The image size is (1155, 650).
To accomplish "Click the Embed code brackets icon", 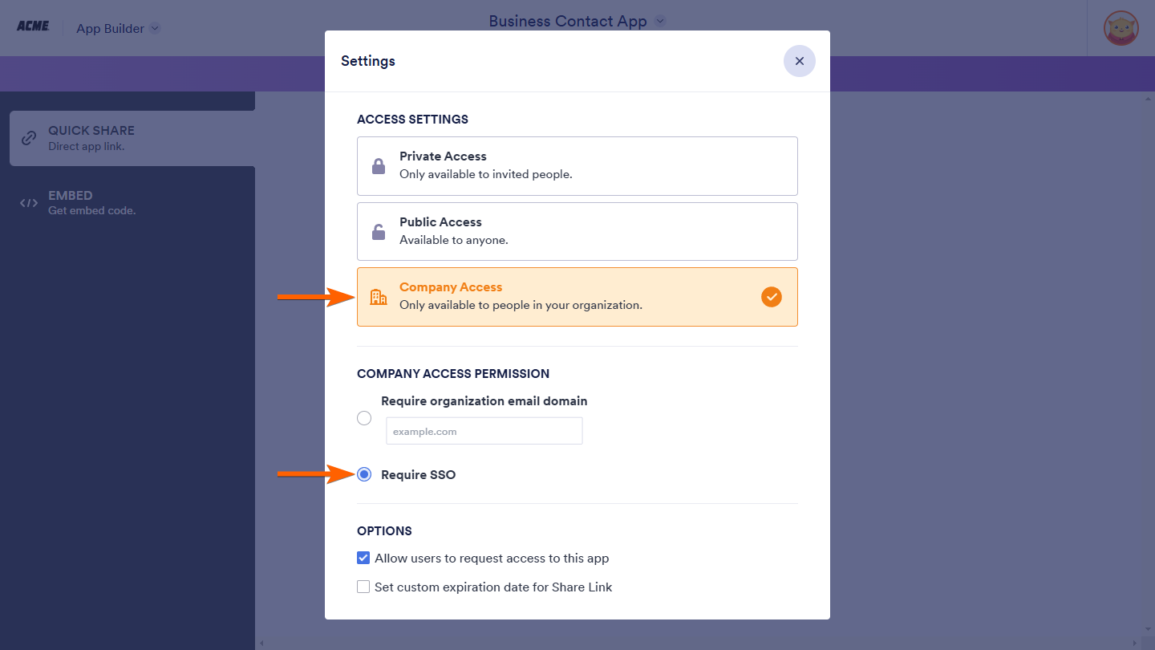I will point(29,203).
